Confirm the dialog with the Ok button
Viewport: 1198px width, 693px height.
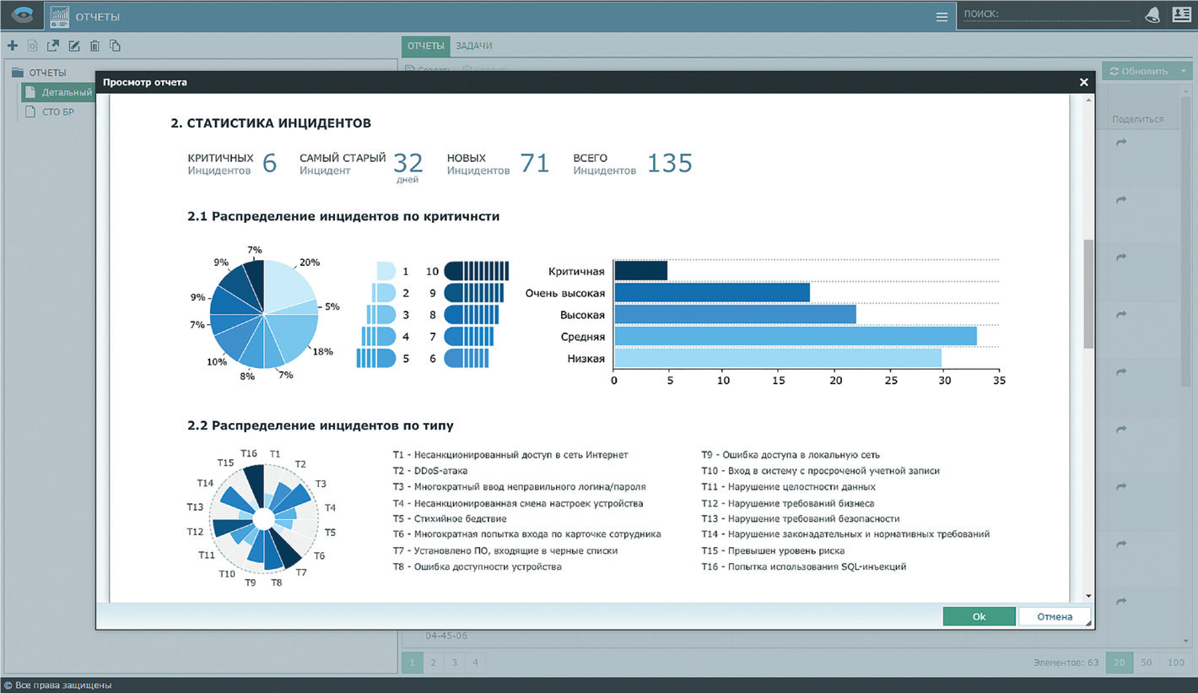coord(979,616)
